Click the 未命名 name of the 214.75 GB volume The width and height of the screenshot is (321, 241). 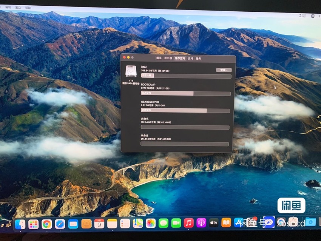point(145,136)
